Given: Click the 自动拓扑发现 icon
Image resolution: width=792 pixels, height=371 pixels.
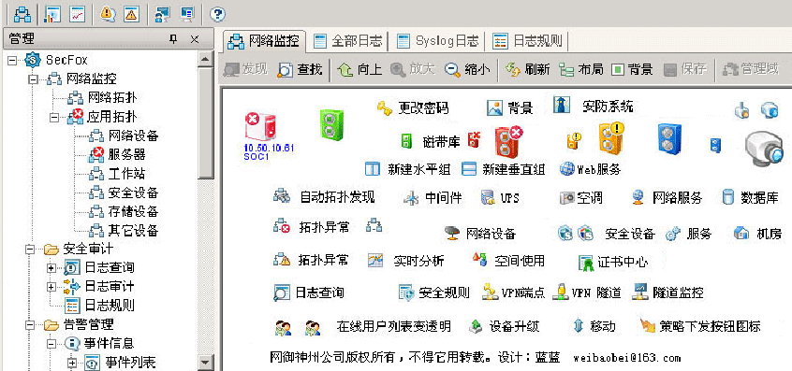Looking at the screenshot, I should click(x=282, y=196).
